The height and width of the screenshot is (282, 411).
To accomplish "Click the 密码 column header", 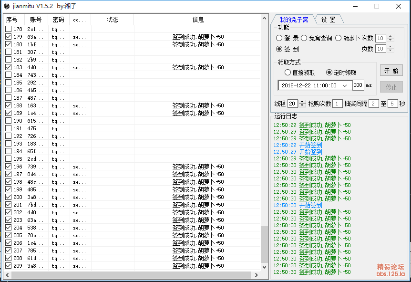I will tap(59, 20).
